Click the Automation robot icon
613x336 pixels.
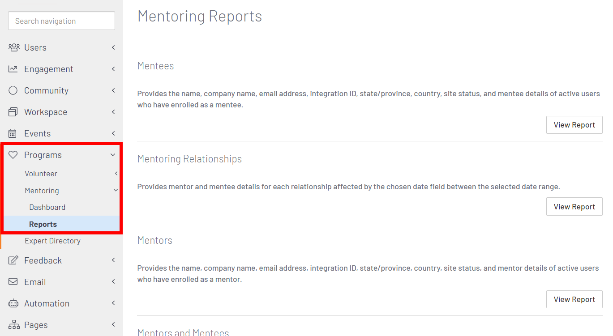tap(13, 303)
